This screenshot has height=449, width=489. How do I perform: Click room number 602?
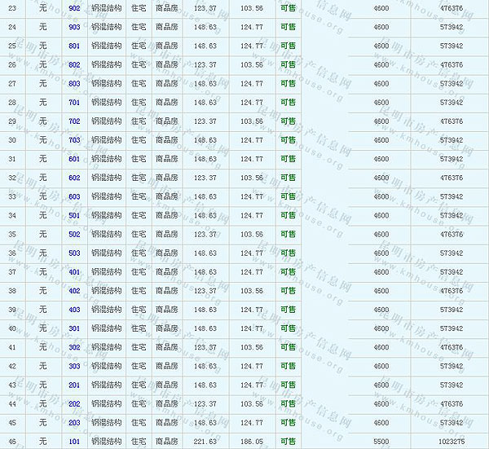pyautogui.click(x=74, y=178)
